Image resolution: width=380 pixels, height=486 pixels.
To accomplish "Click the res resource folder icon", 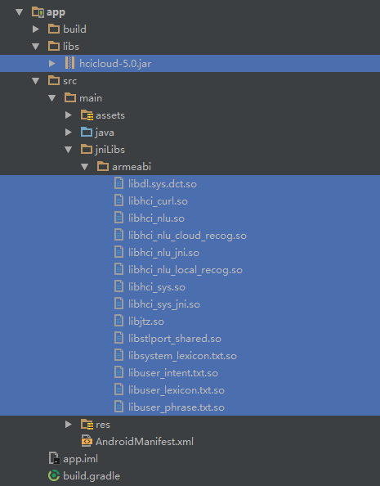I will click(x=87, y=424).
